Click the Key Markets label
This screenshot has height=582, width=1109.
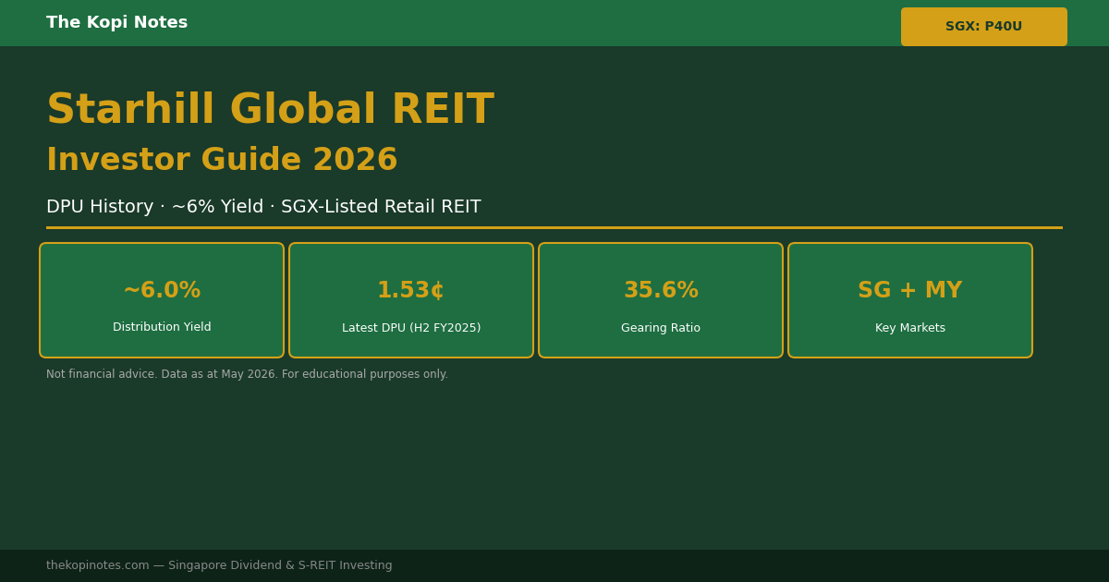coord(910,328)
